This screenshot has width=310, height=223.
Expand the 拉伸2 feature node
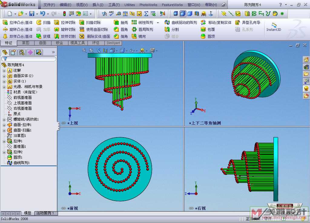click(4, 152)
